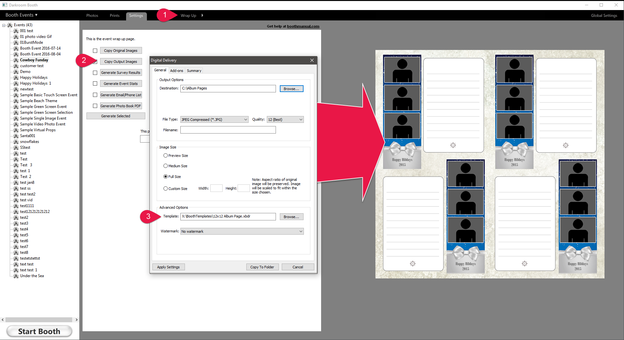
Task: Open the Settings tab
Action: tap(136, 16)
